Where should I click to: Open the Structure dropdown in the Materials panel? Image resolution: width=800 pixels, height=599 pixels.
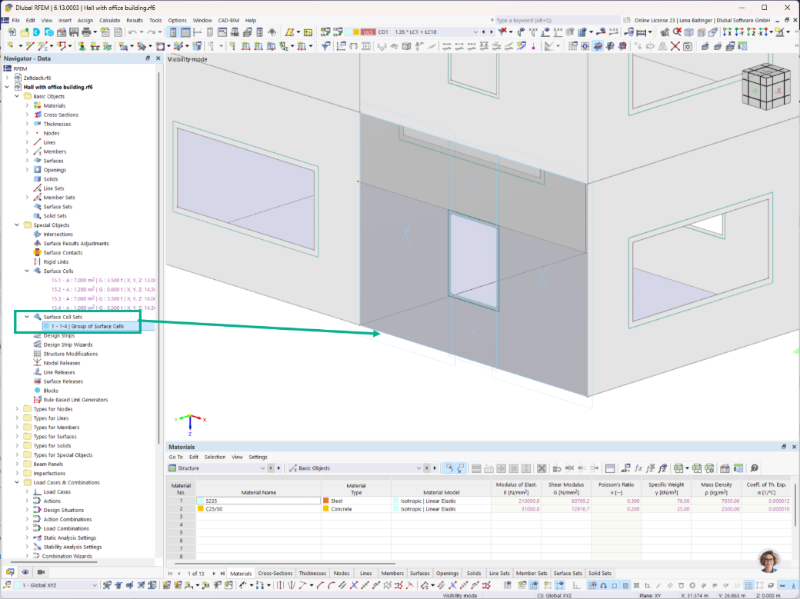pyautogui.click(x=262, y=468)
